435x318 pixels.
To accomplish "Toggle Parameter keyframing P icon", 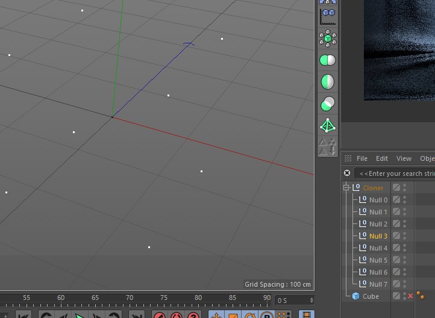I will coord(267,316).
